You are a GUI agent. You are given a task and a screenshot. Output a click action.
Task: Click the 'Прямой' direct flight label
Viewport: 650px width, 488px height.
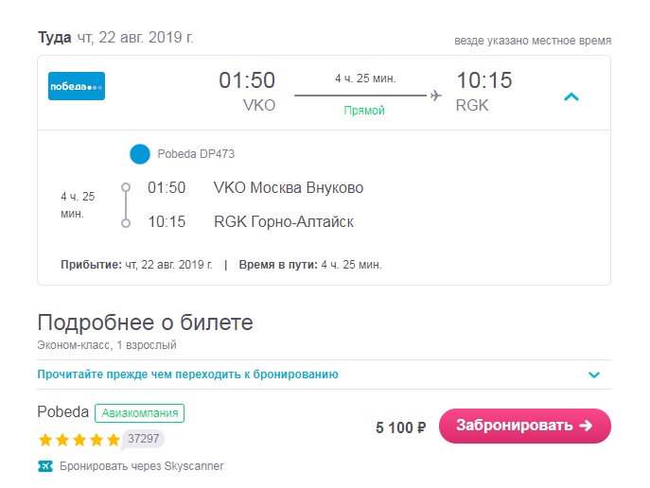364,111
